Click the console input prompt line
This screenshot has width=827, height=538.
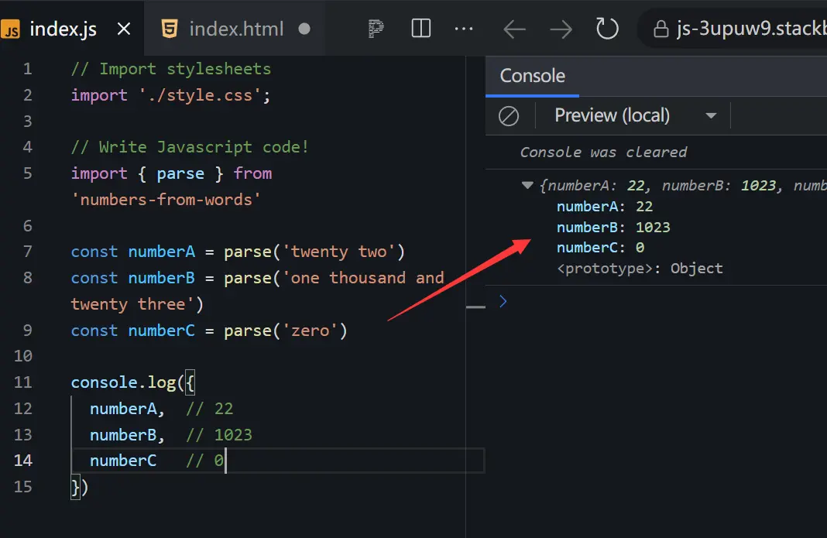658,301
